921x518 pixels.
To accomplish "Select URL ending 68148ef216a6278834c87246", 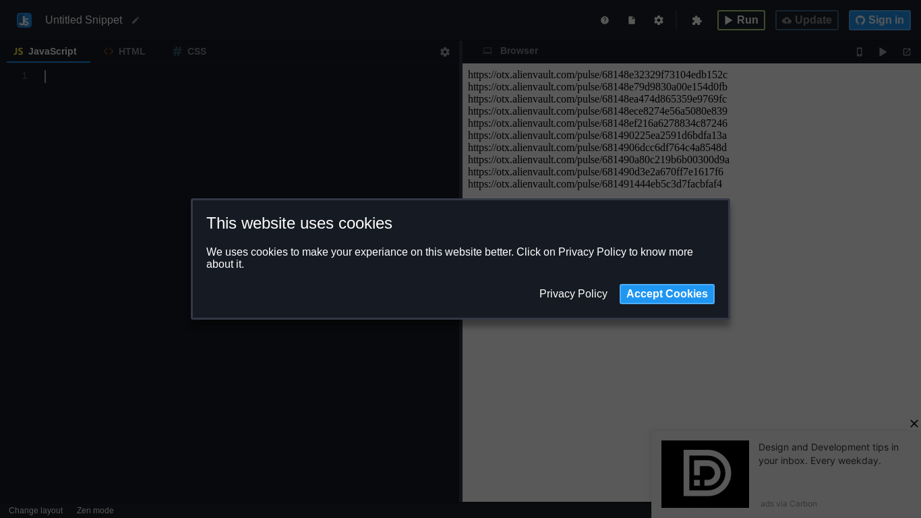I will point(597,123).
